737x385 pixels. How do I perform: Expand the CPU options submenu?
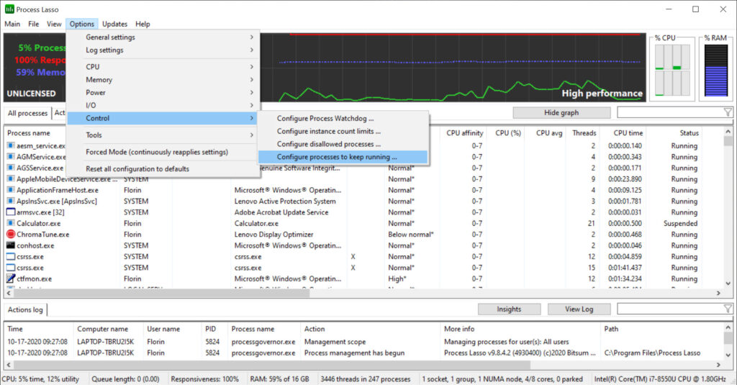tap(163, 67)
